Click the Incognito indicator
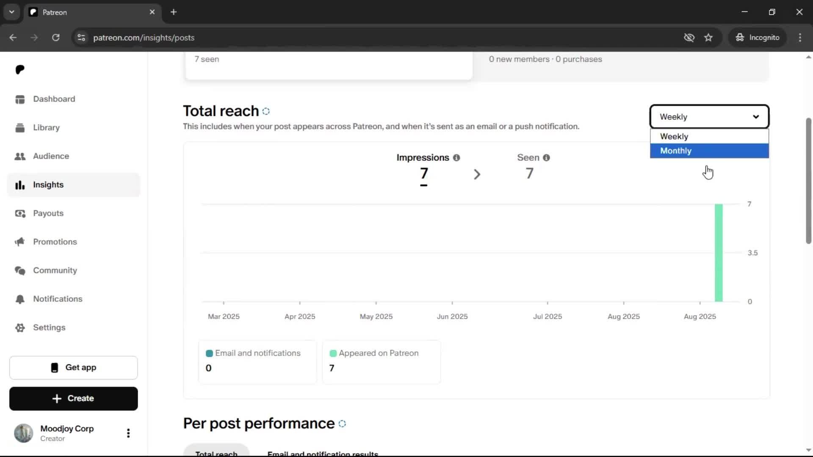The height and width of the screenshot is (457, 813). (757, 38)
